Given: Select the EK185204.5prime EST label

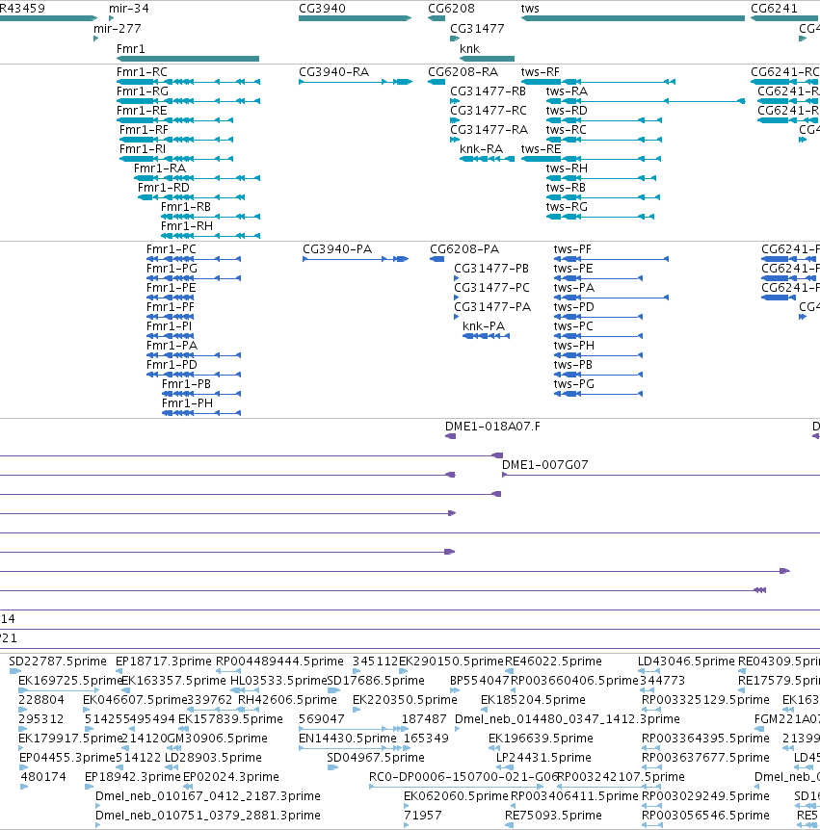Looking at the screenshot, I should 533,700.
